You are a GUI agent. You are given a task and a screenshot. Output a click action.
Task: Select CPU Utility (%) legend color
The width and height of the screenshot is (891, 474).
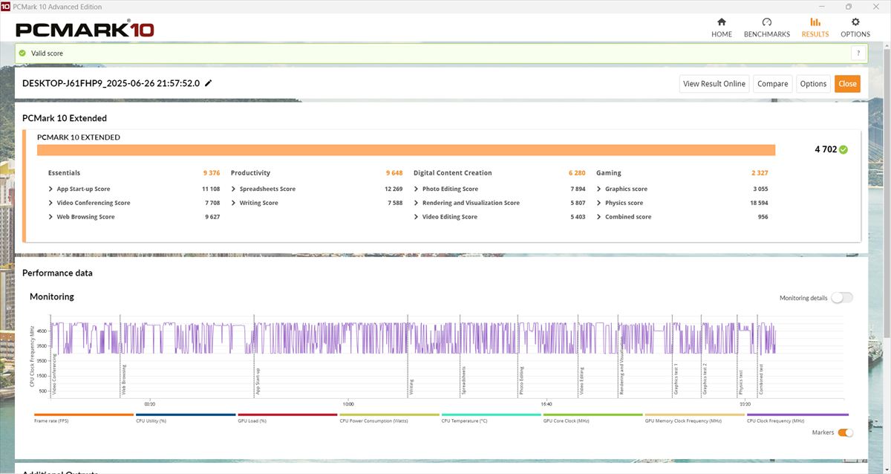[x=186, y=415]
